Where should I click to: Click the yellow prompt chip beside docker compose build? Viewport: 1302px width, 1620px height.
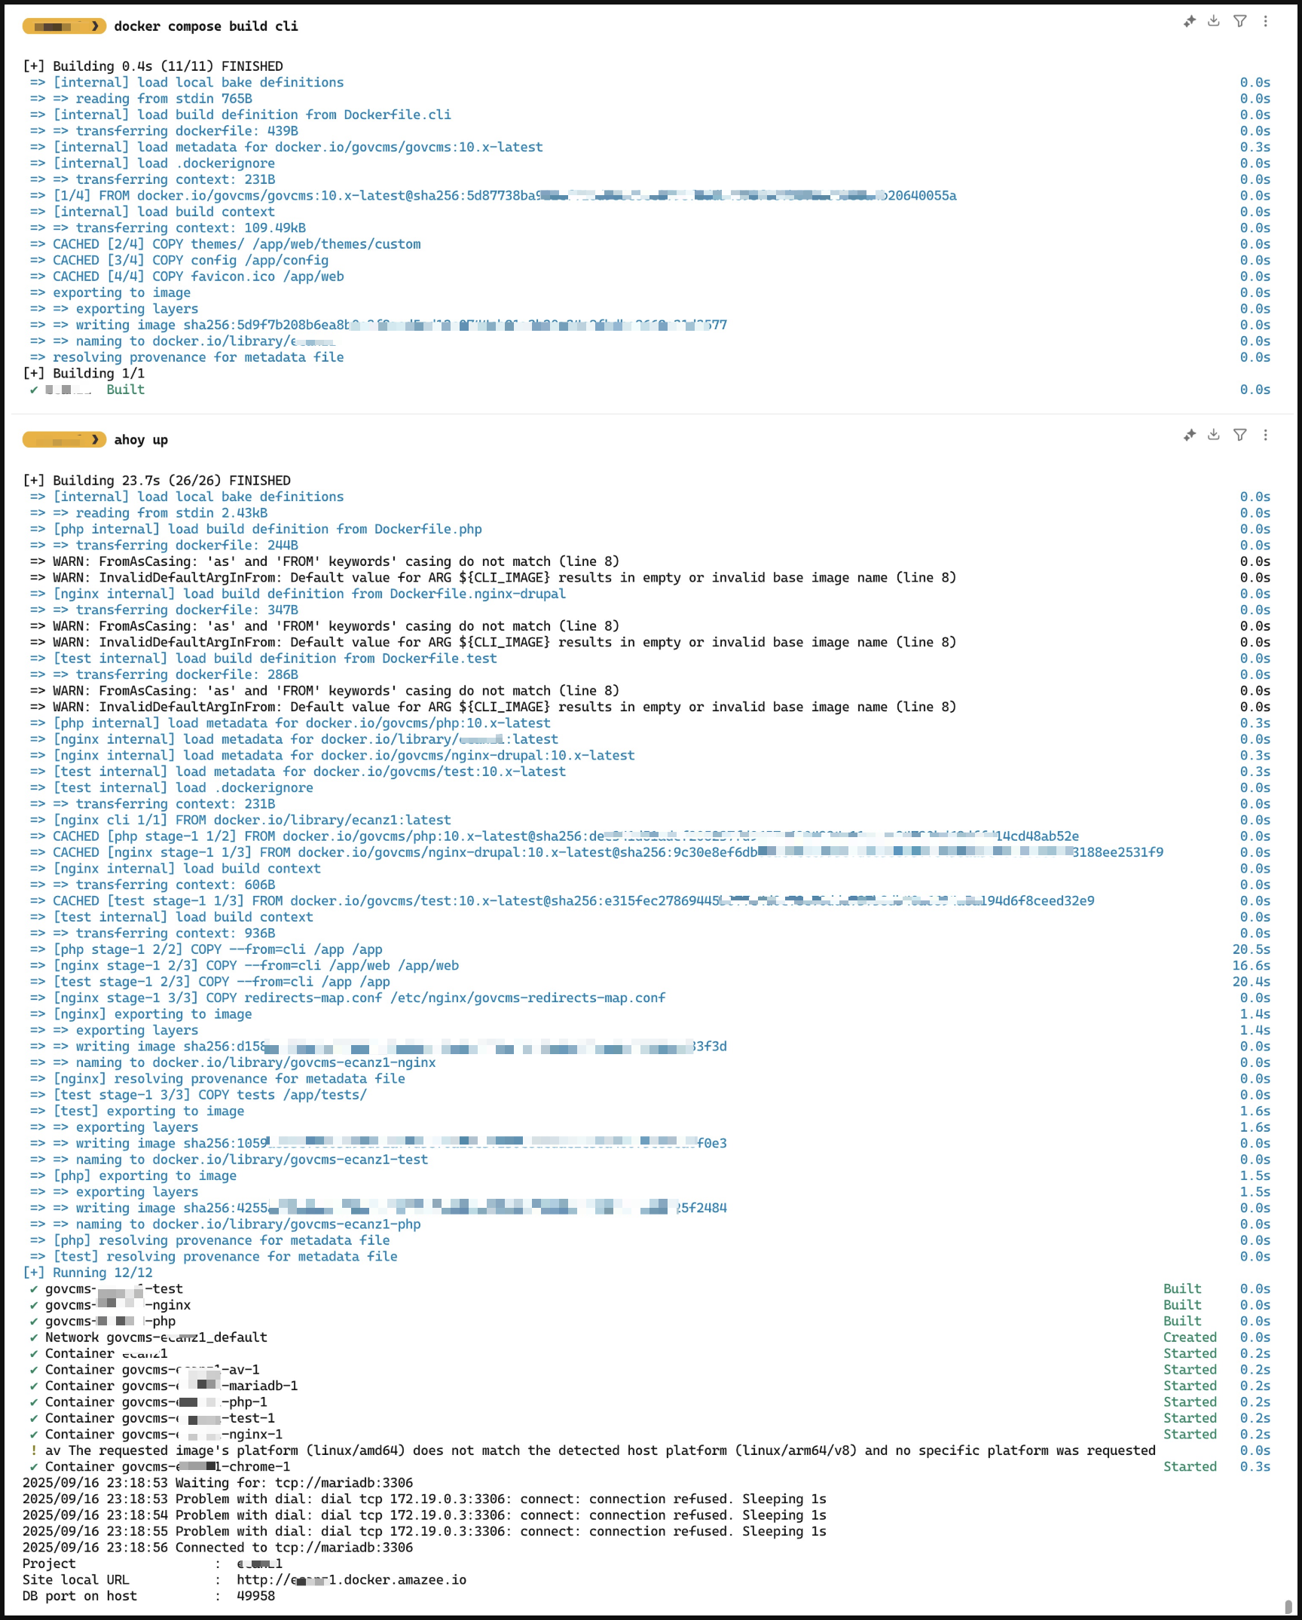63,26
